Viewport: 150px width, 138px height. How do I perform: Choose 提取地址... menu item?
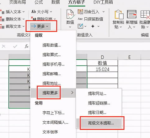coord(53,83)
